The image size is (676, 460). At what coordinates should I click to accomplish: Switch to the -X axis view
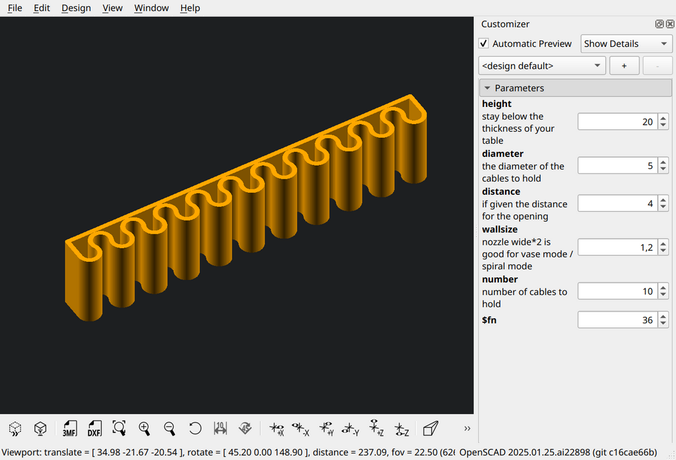(x=300, y=428)
